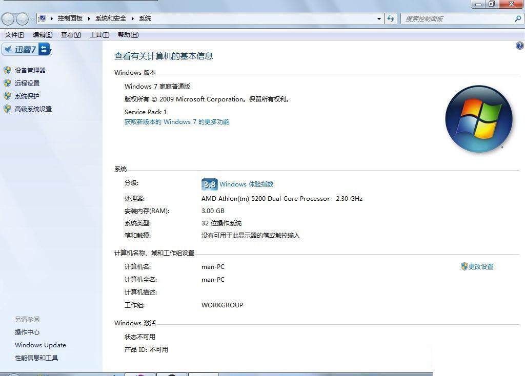
Task: Expand arrow after 系统和安全 breadcrumb
Action: (x=133, y=19)
